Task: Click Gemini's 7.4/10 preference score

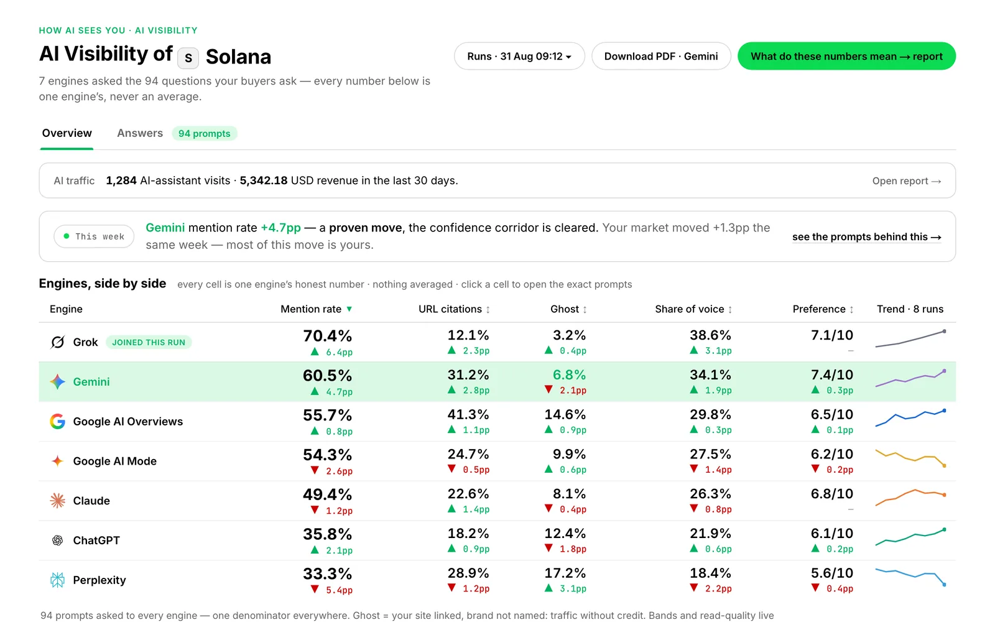Action: point(832,375)
